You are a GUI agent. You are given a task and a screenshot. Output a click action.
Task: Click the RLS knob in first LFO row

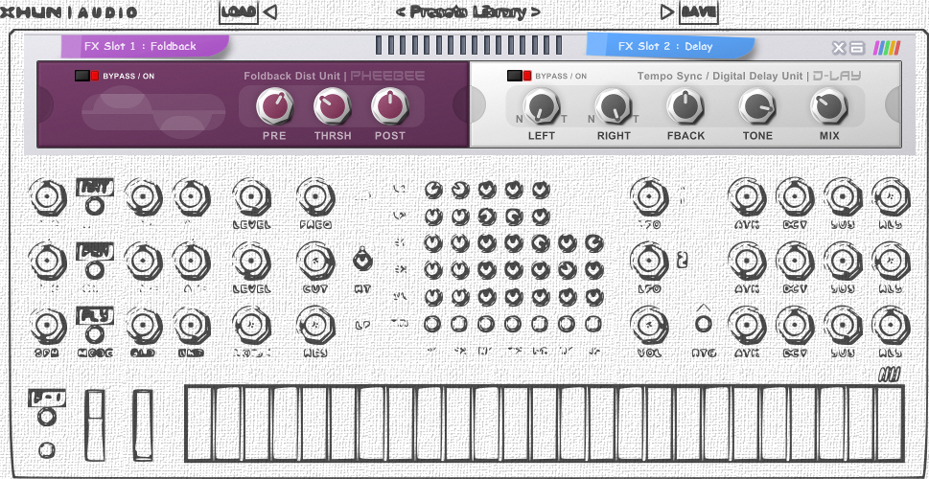891,197
